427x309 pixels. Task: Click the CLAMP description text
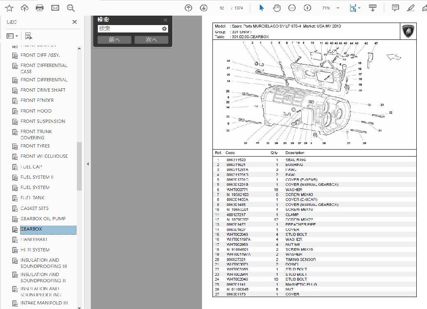click(292, 214)
